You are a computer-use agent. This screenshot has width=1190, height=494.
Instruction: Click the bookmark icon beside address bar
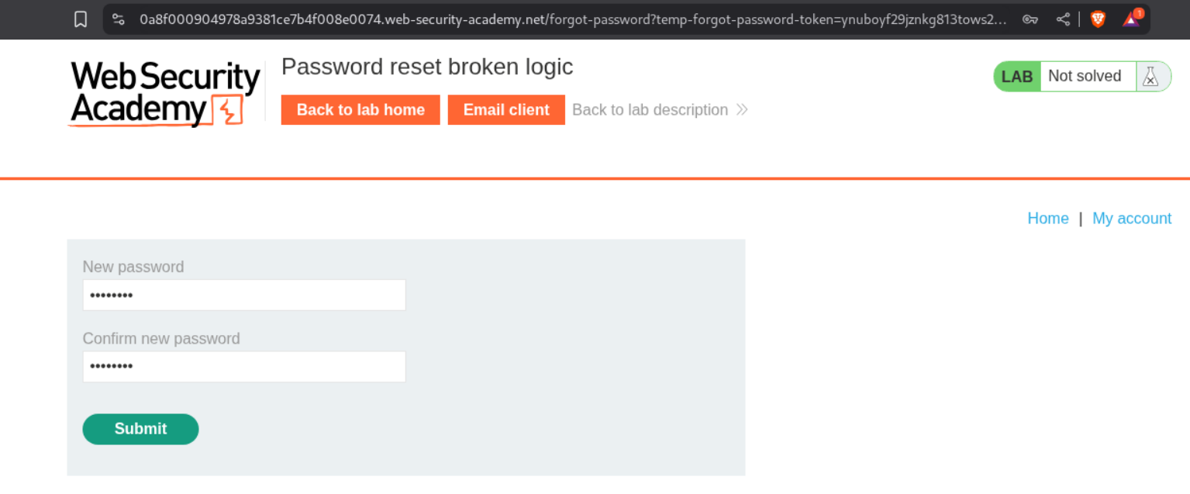[81, 19]
